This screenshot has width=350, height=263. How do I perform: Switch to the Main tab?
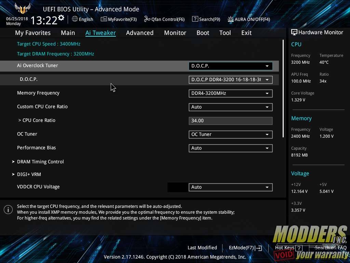click(x=68, y=33)
